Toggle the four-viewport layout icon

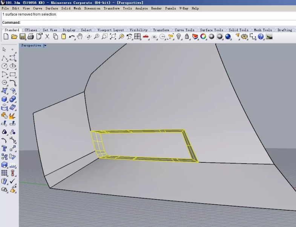137,37
